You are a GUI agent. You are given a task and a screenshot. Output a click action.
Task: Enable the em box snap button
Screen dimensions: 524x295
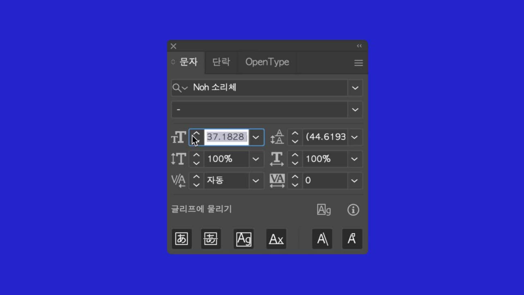click(181, 239)
